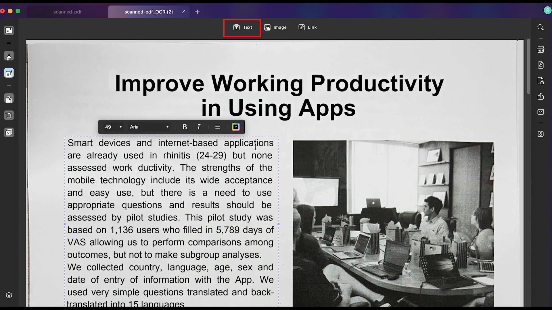
Task: Share the document via the export icon
Action: click(540, 96)
